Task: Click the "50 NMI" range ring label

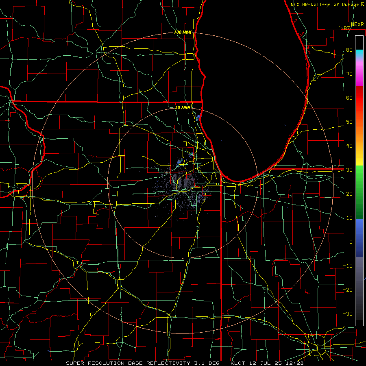Action: coord(183,107)
